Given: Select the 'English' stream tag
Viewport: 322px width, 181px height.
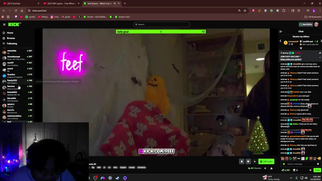Looking at the screenshot, I should [x=123, y=167].
